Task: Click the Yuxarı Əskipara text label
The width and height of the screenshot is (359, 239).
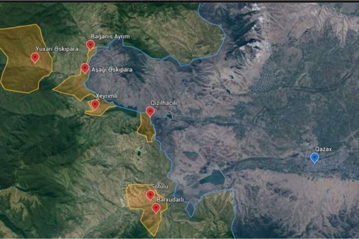Action: (x=57, y=49)
